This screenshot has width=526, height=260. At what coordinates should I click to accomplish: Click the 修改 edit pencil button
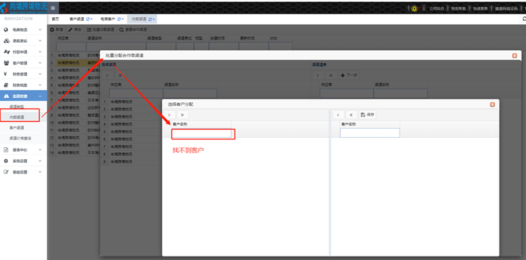[75, 30]
